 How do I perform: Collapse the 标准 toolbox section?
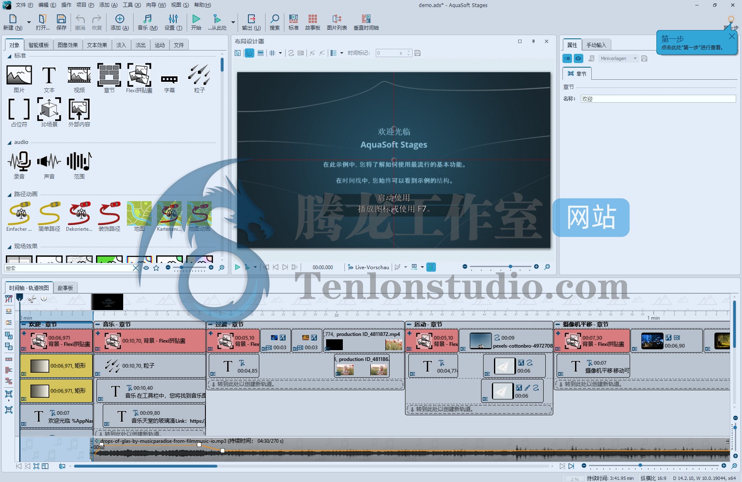(9, 56)
